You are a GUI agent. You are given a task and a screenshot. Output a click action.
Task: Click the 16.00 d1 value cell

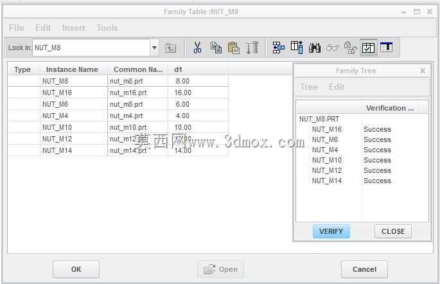[x=198, y=93]
